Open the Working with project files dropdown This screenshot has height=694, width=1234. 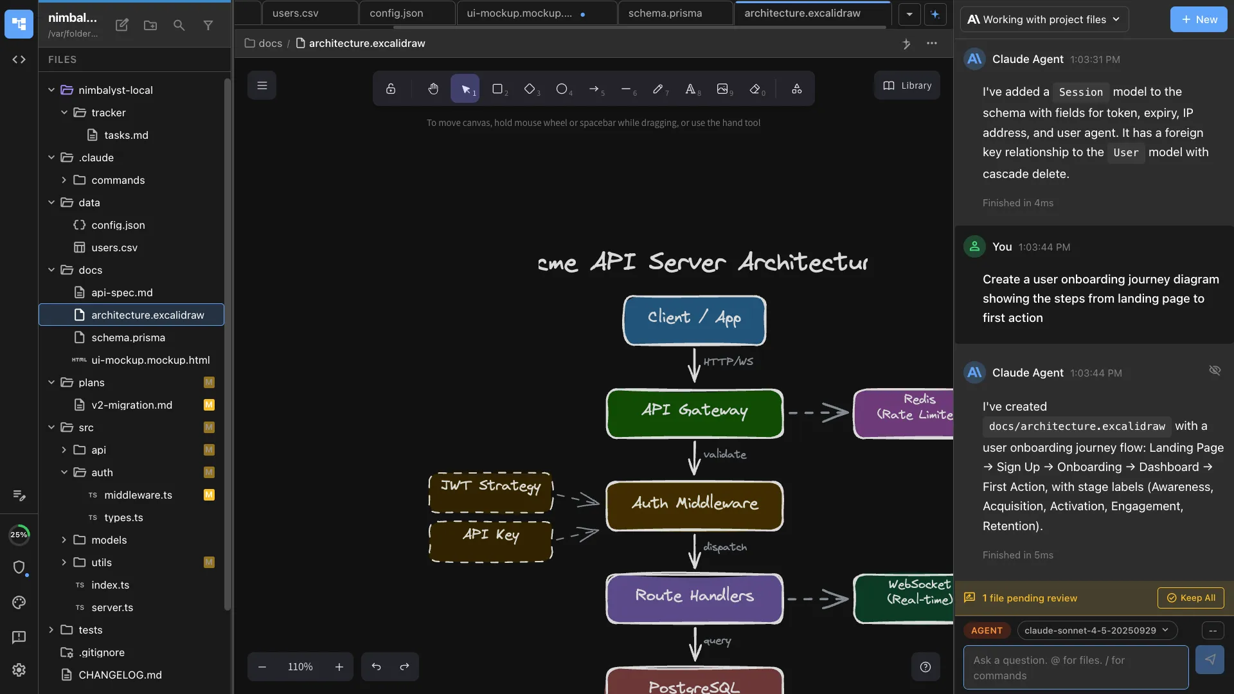[1044, 19]
